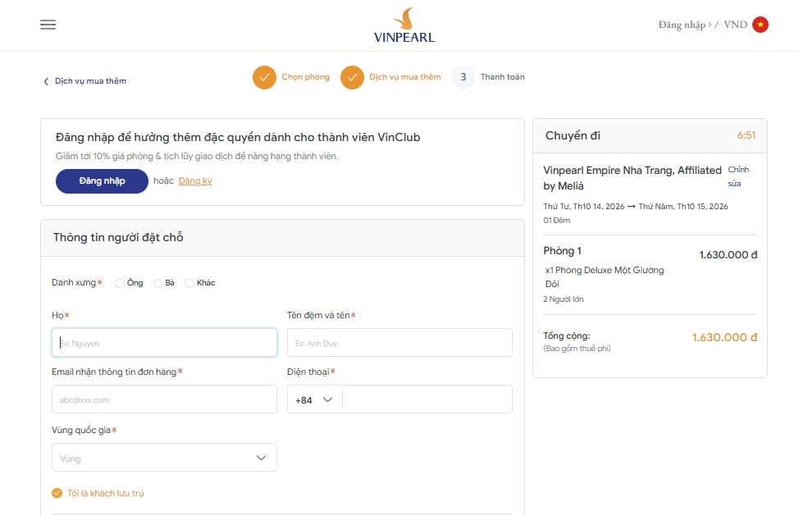Select the Ông title radio button

[120, 283]
